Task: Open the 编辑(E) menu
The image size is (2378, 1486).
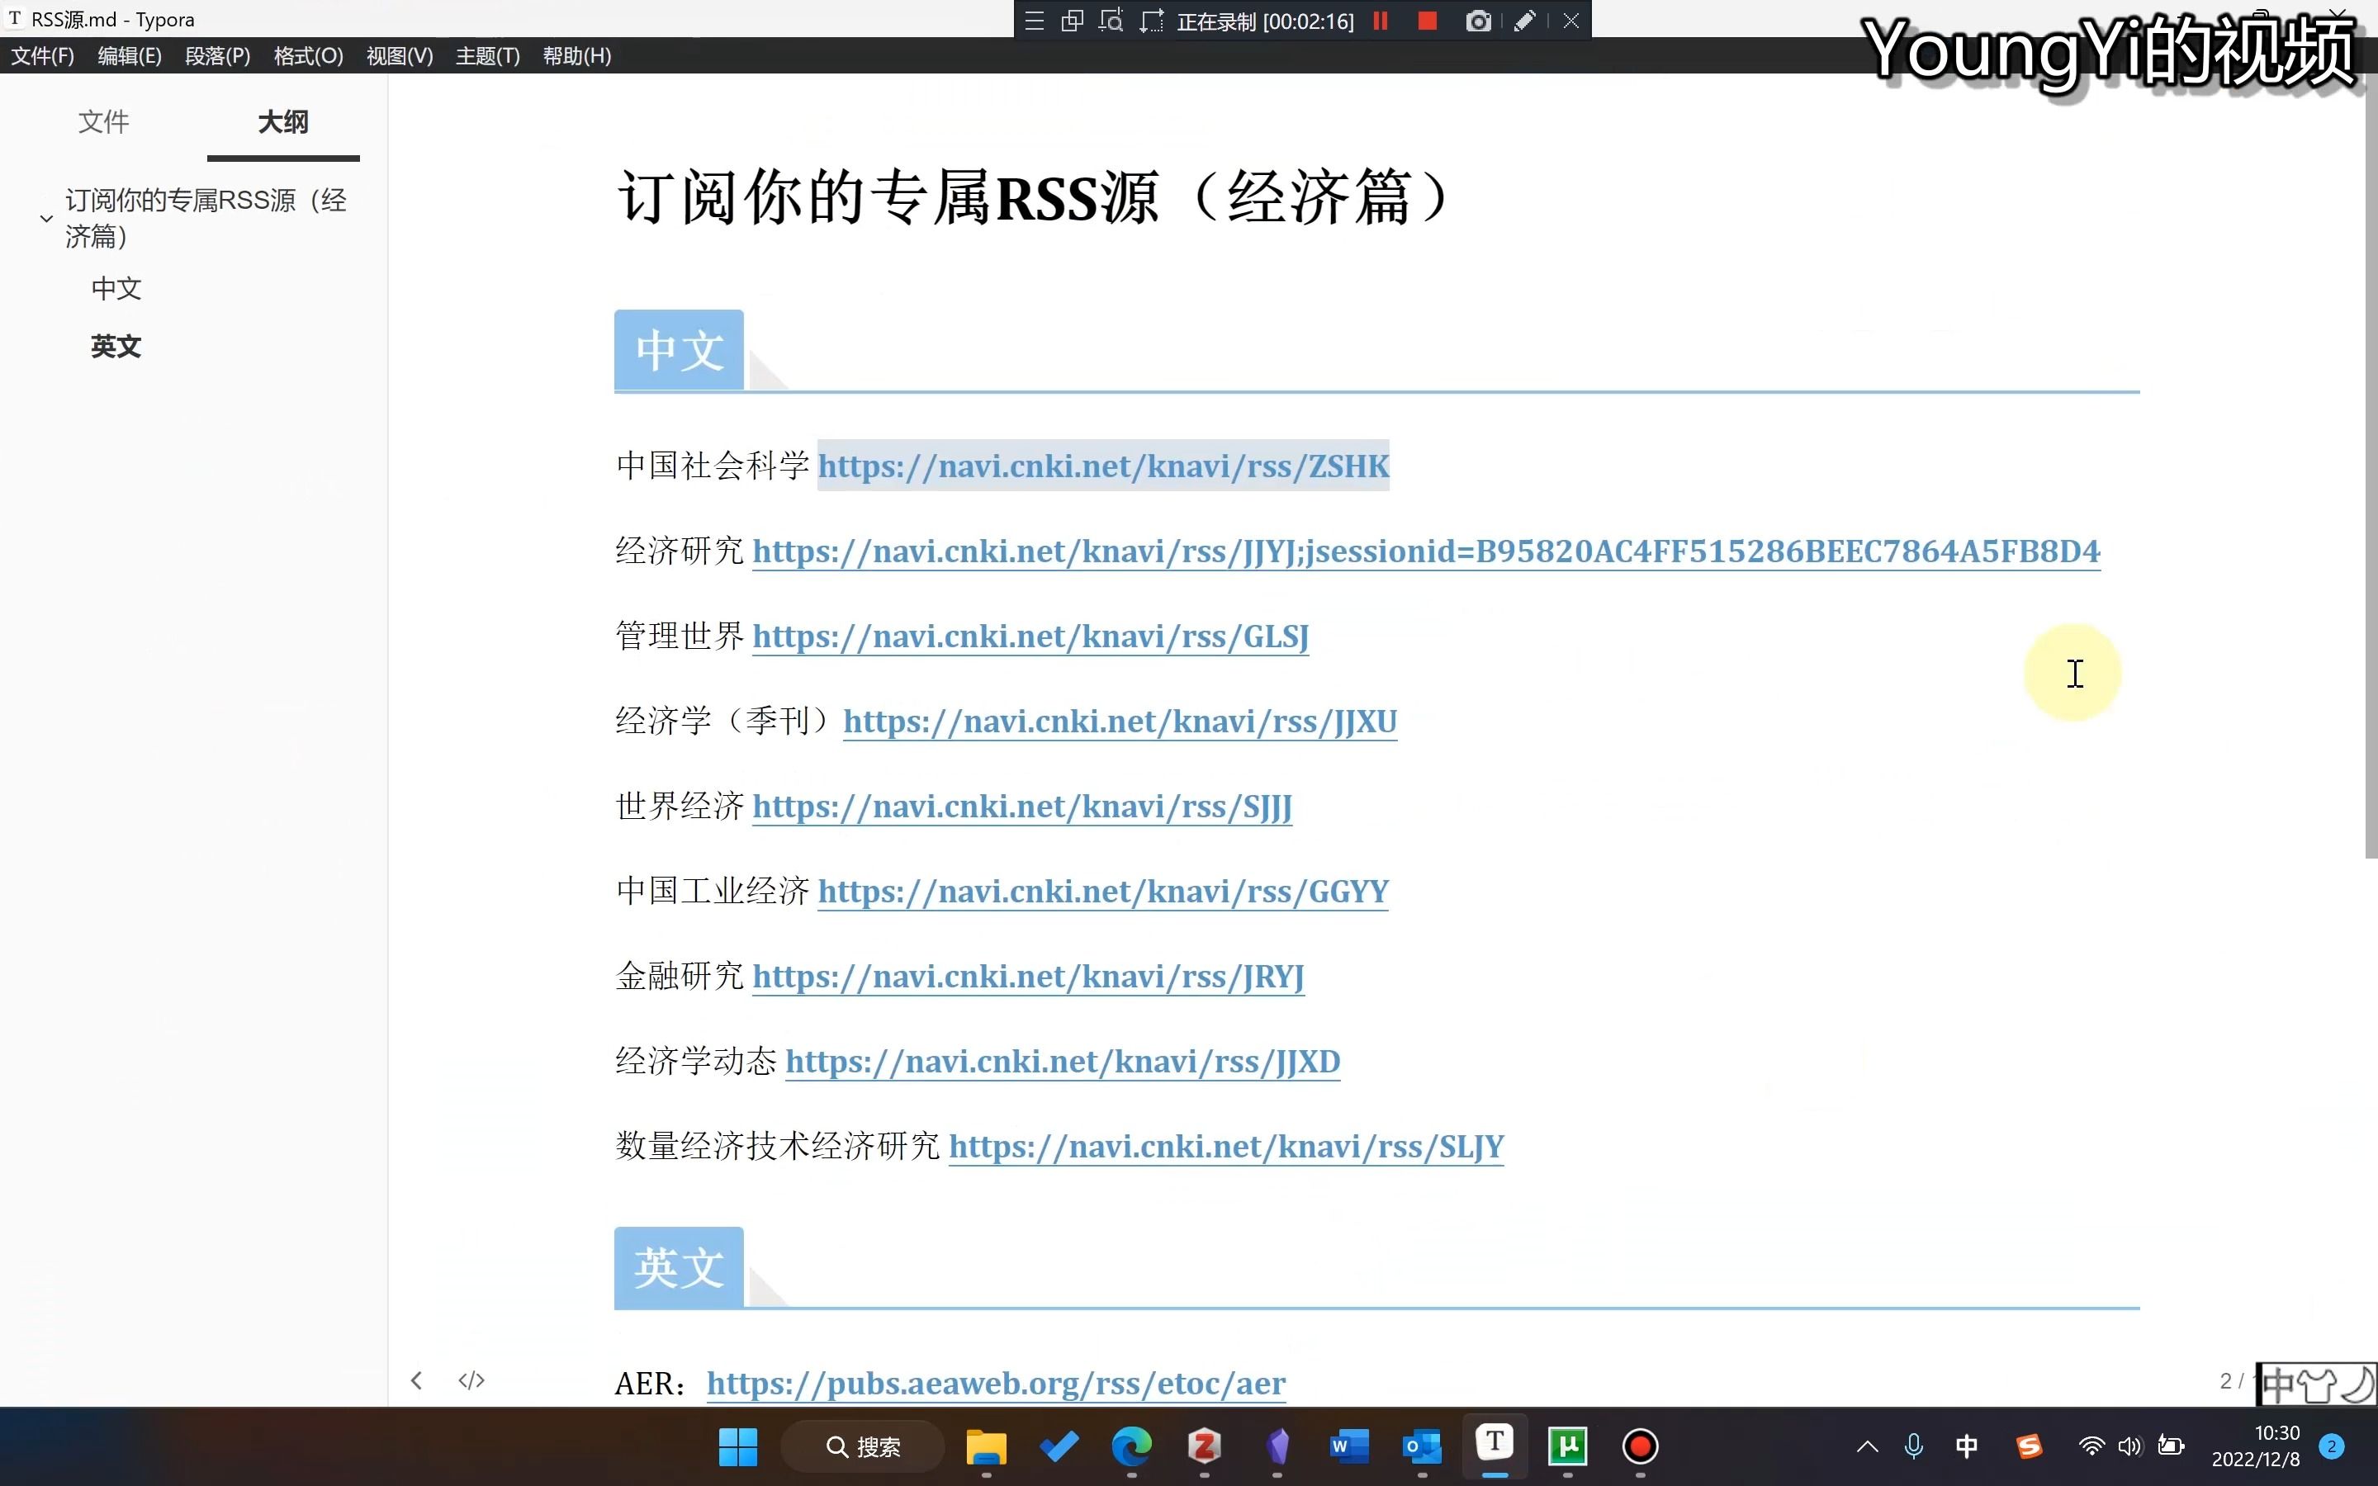Action: click(x=130, y=56)
